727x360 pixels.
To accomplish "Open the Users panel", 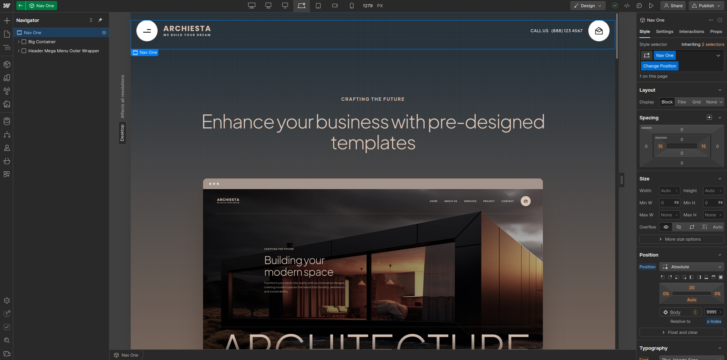I will tap(7, 148).
